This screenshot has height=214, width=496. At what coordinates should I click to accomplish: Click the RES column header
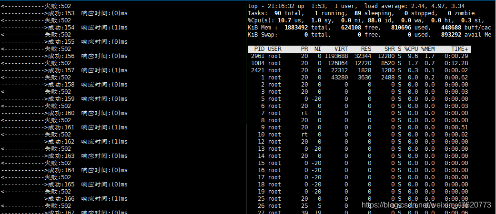tap(366, 49)
